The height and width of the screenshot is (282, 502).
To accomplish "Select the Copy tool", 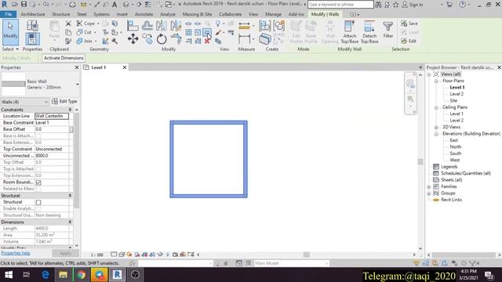I will [x=147, y=39].
